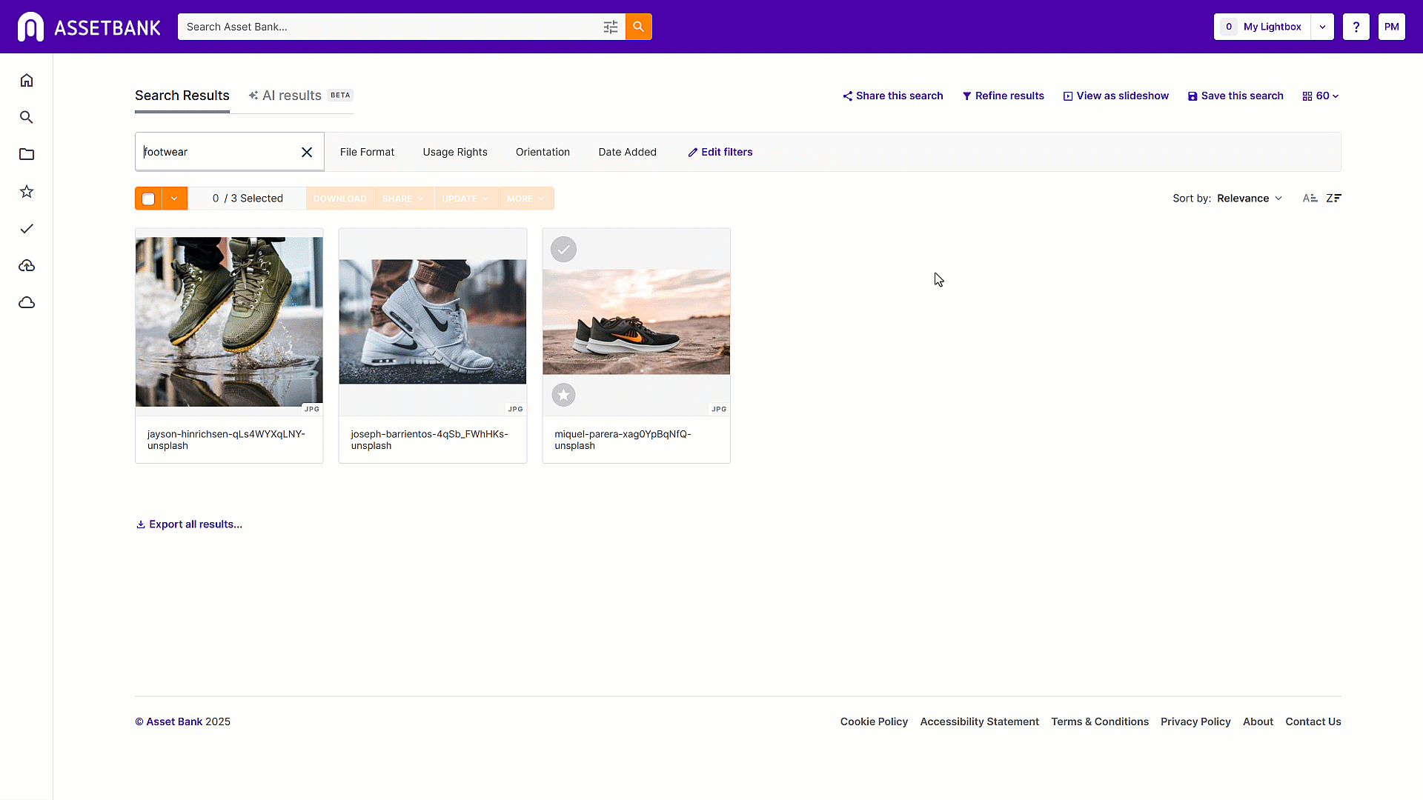Expand the select-all options arrow
Viewport: 1423px width, 800px height.
174,199
